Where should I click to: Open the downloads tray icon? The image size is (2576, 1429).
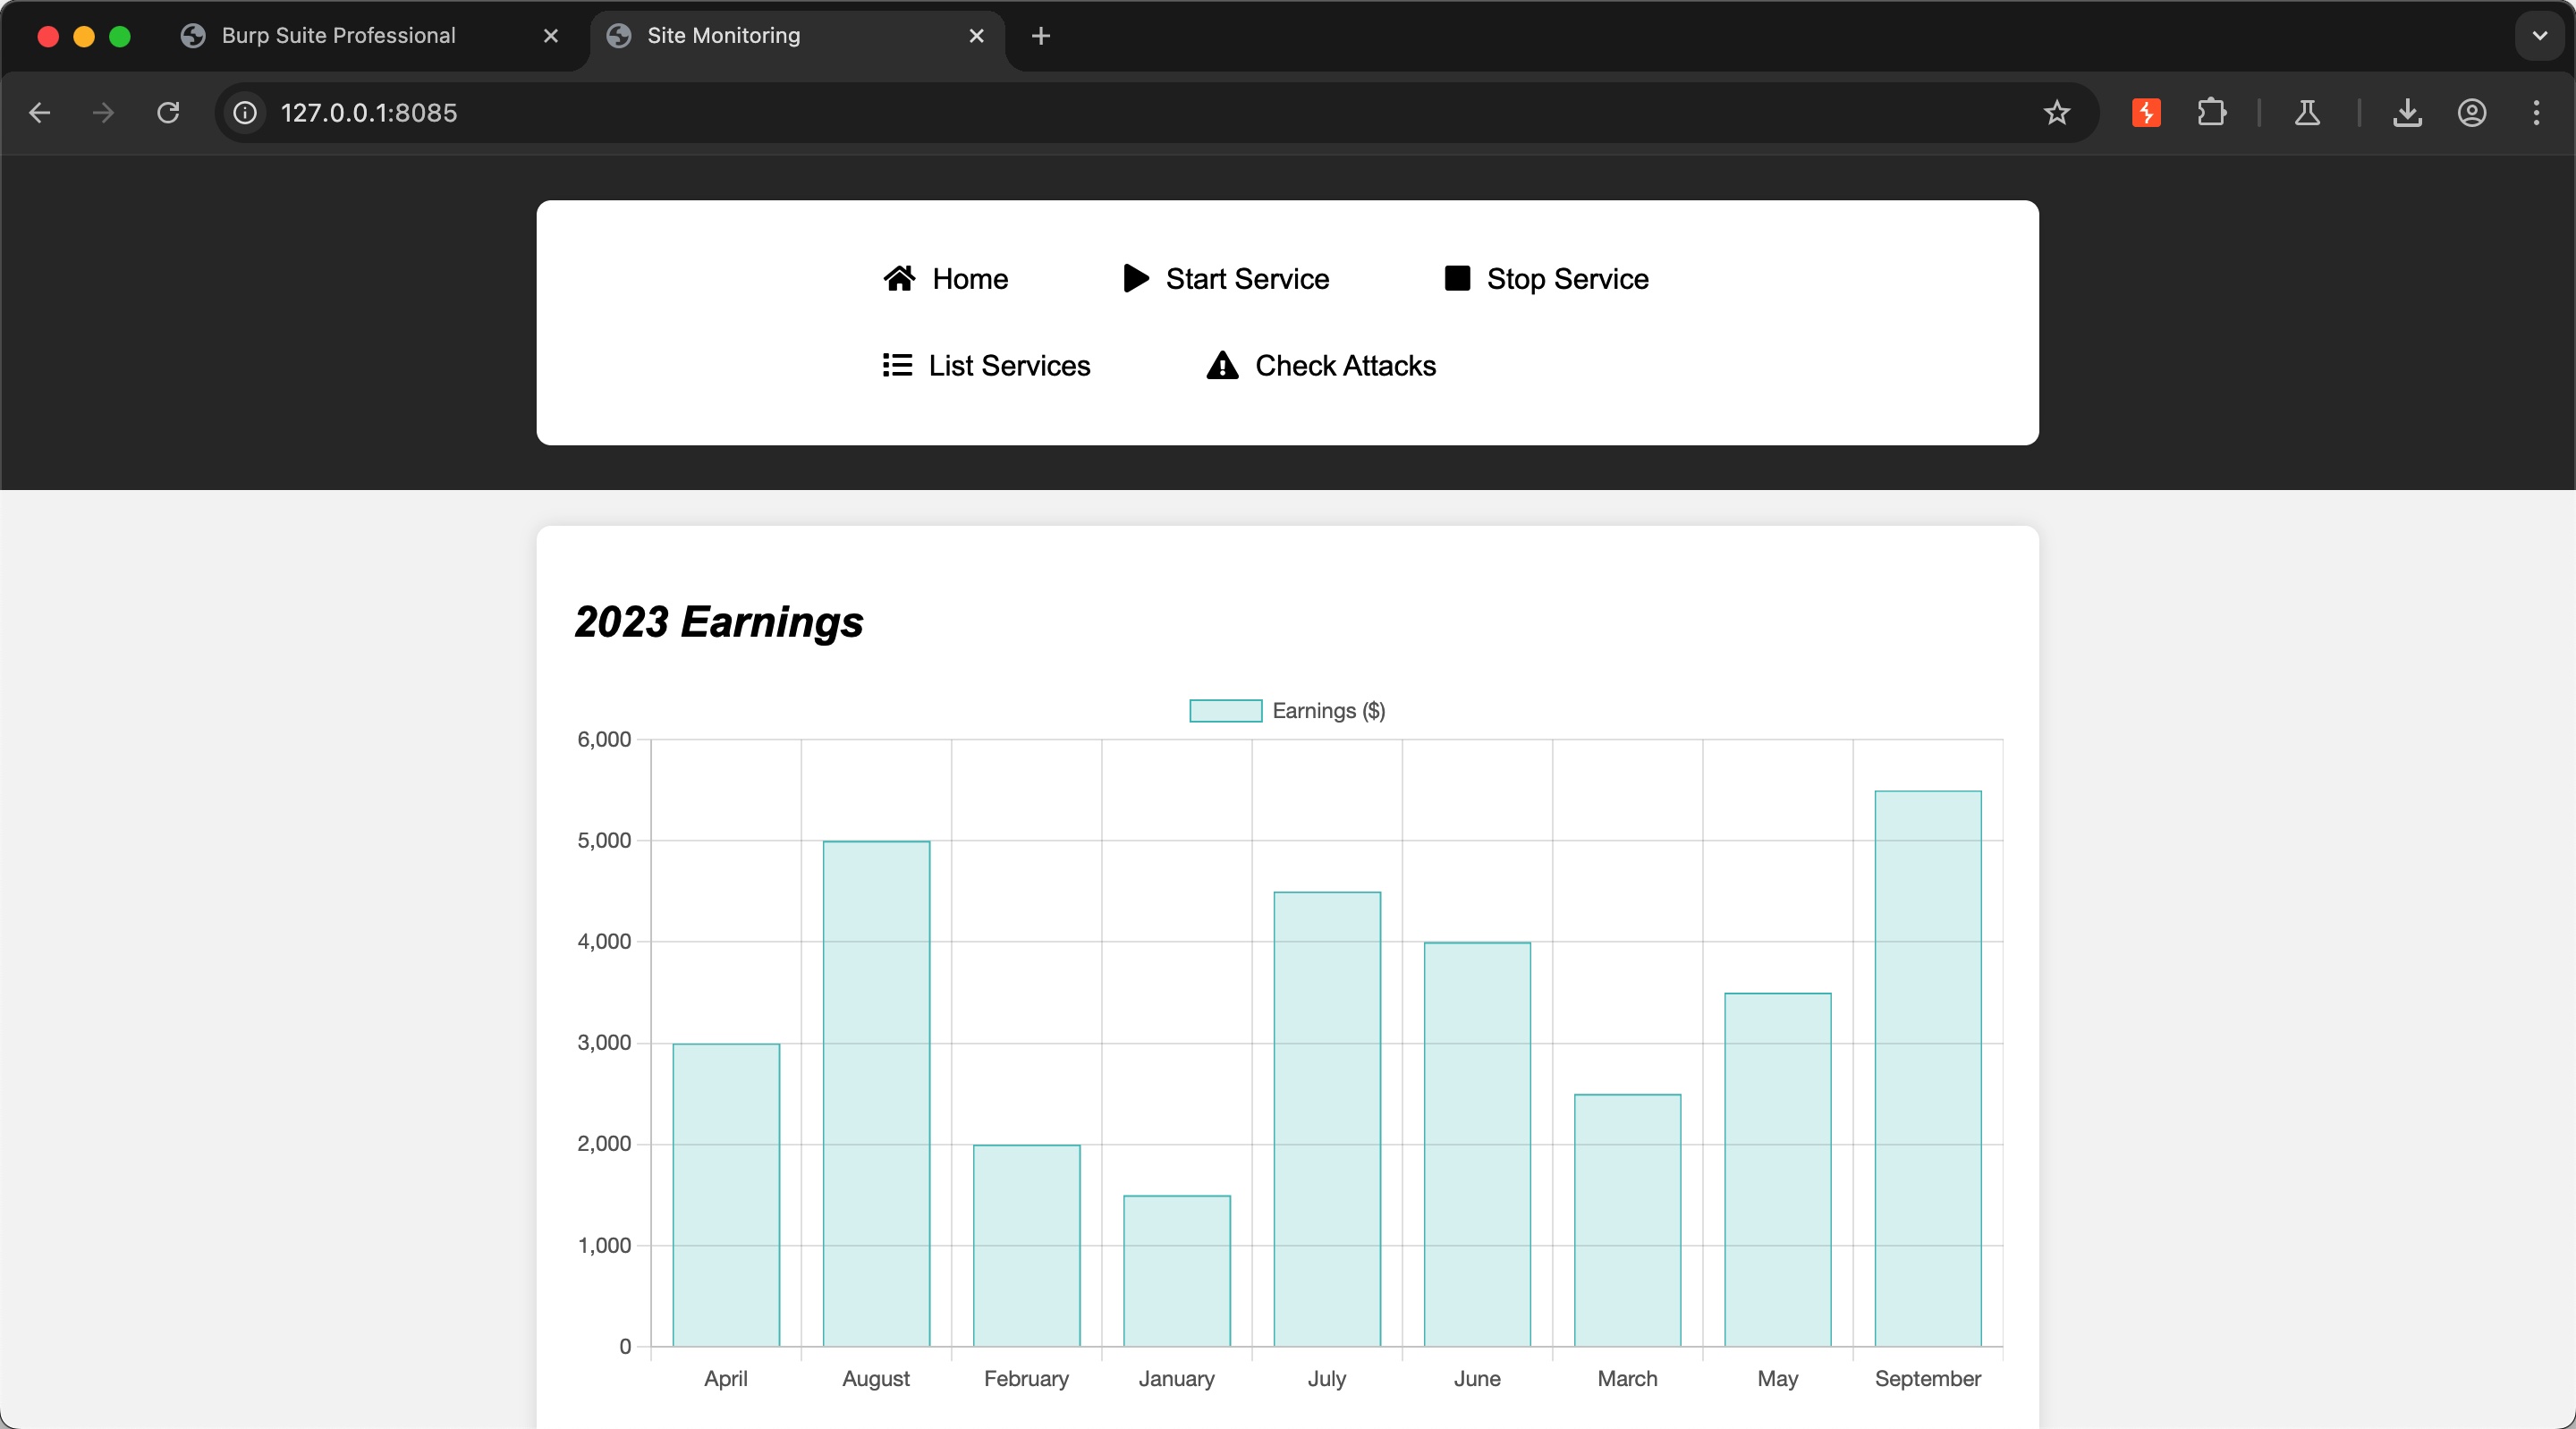2407,113
